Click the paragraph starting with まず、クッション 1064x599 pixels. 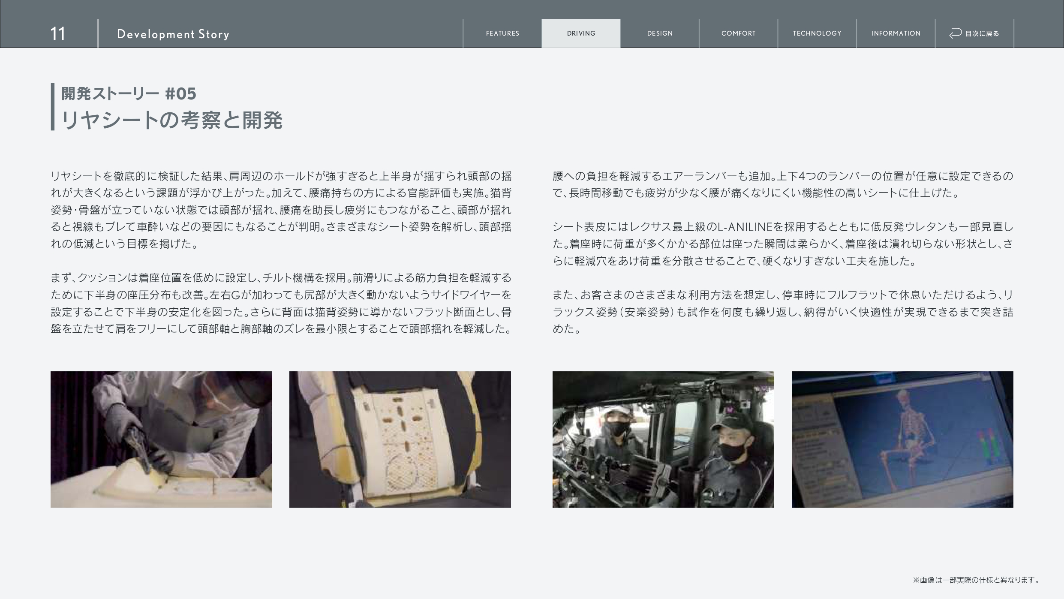281,303
